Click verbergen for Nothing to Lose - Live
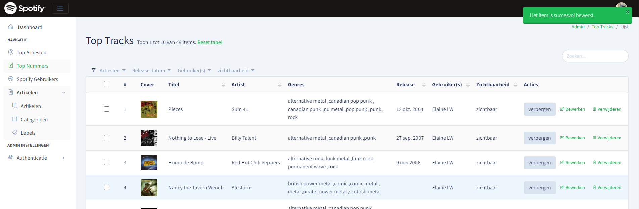Screen dimensions: 639x209 539,138
